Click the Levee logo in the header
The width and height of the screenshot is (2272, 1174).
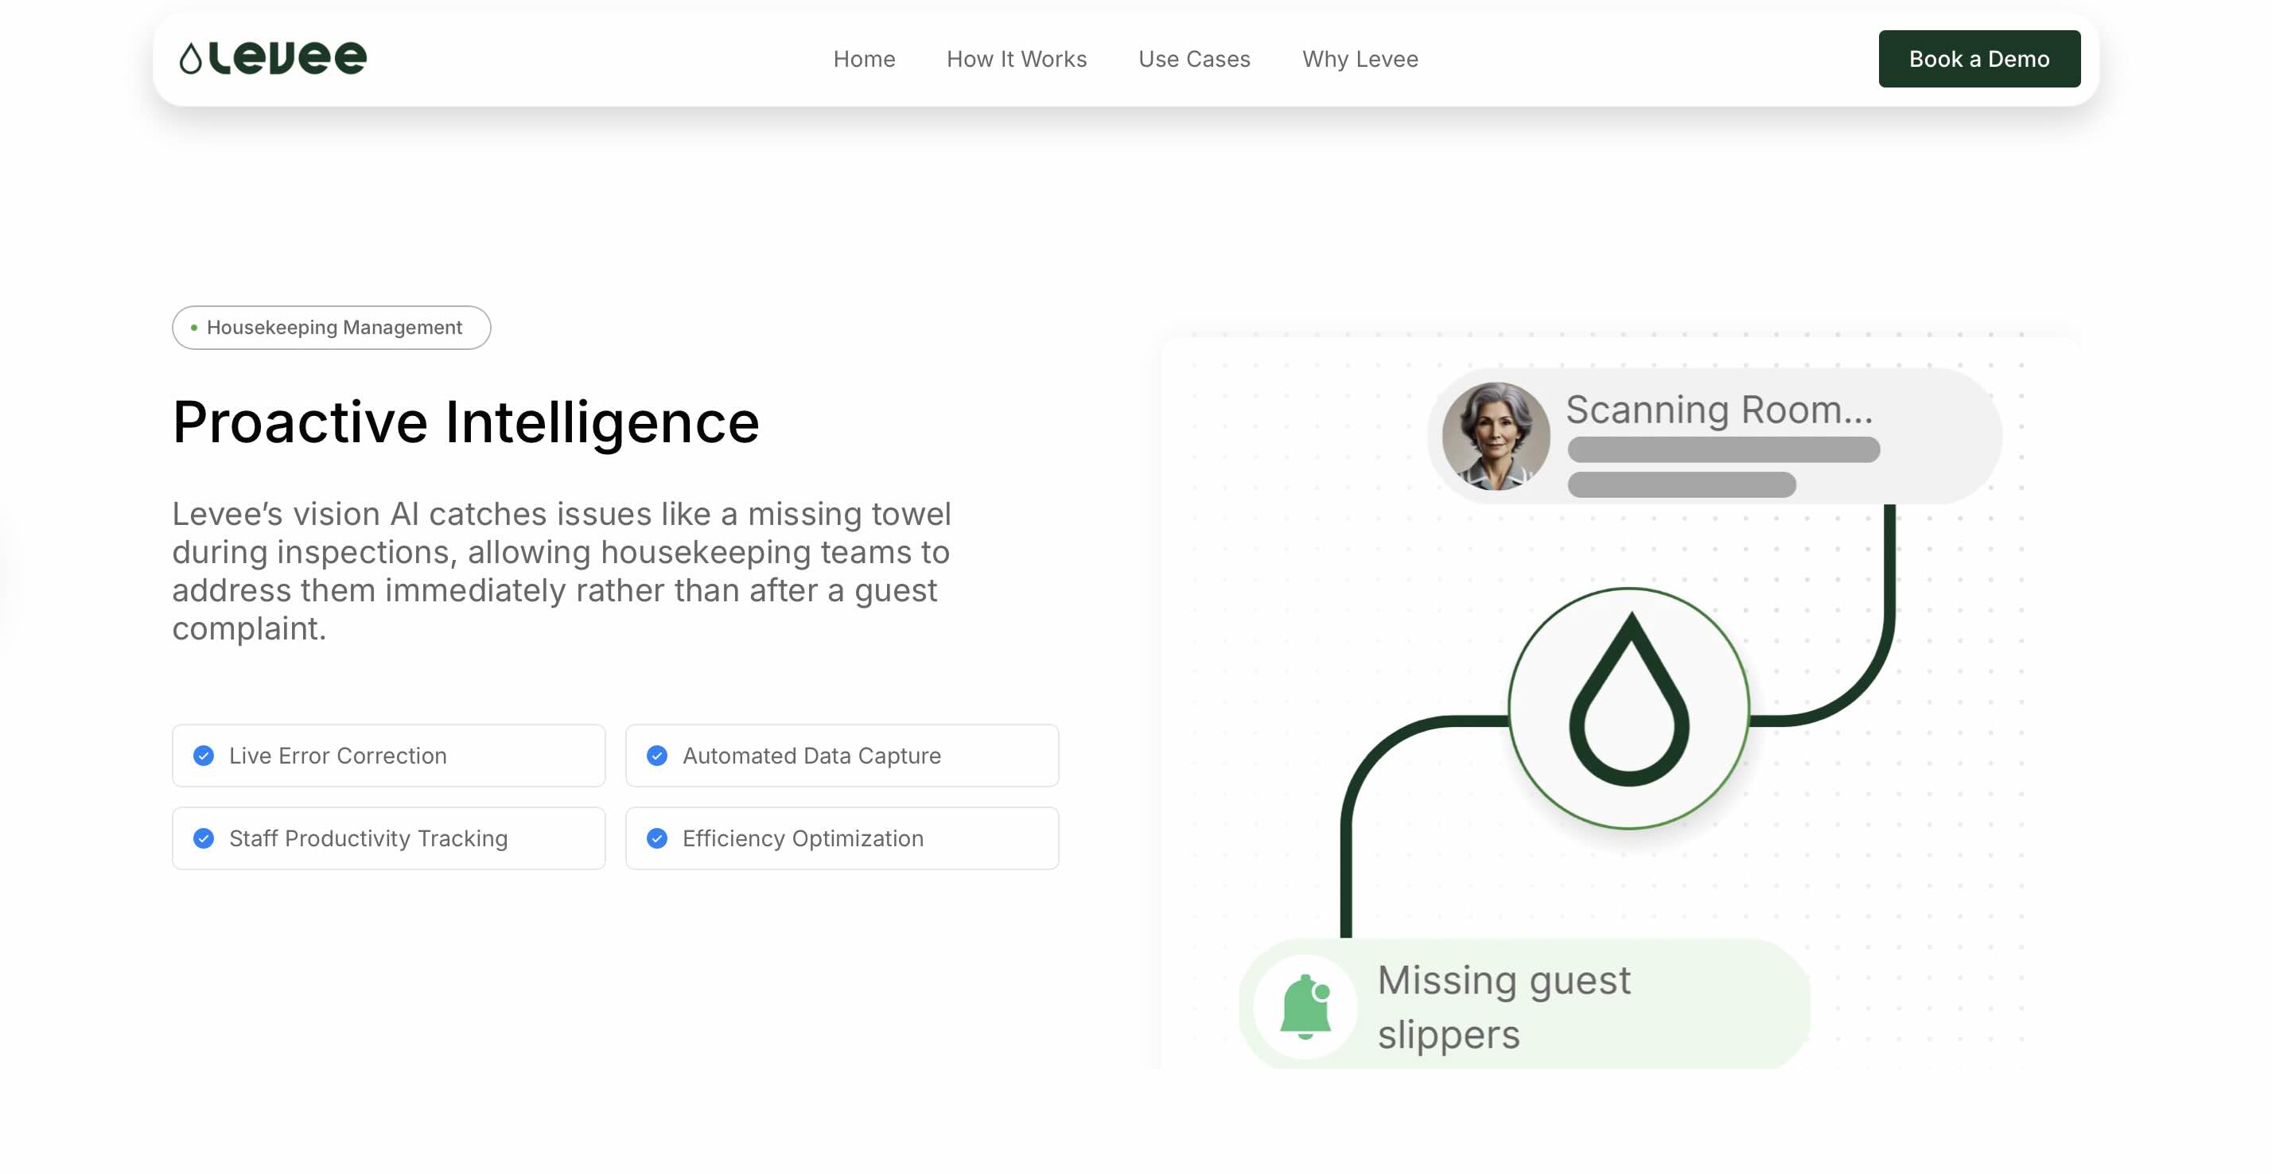coord(273,58)
